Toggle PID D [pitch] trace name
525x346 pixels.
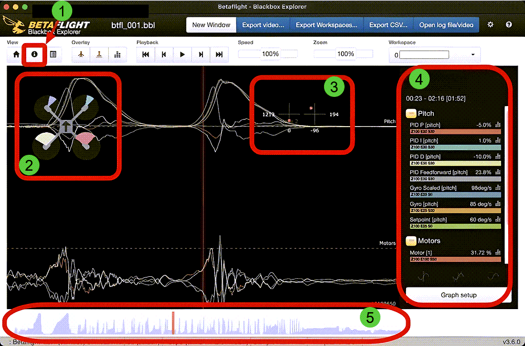click(x=425, y=156)
